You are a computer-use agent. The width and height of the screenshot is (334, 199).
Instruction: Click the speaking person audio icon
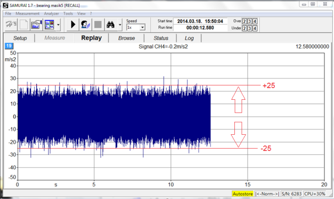(85, 24)
